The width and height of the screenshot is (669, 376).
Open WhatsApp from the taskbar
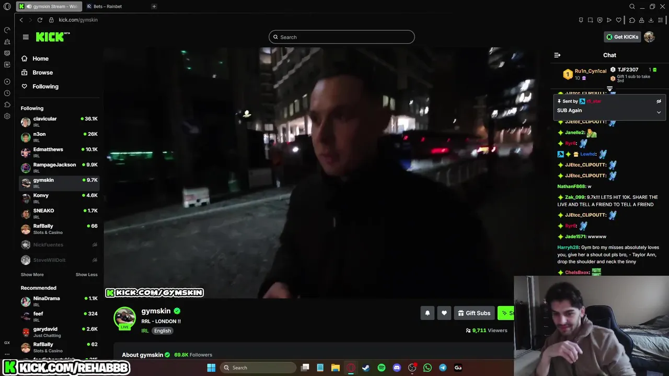[x=428, y=368]
